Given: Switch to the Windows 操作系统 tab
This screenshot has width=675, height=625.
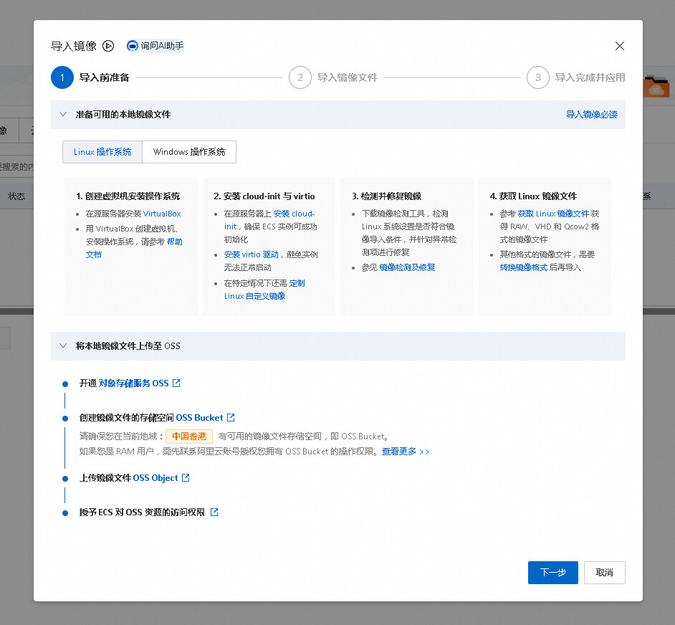Looking at the screenshot, I should (189, 152).
